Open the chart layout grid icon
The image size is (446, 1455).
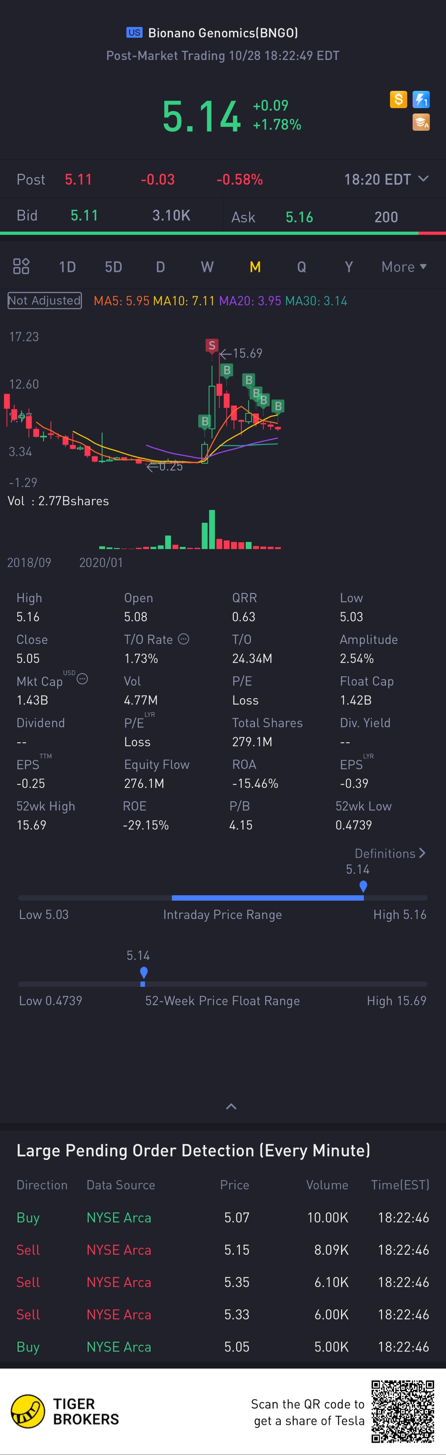(21, 266)
